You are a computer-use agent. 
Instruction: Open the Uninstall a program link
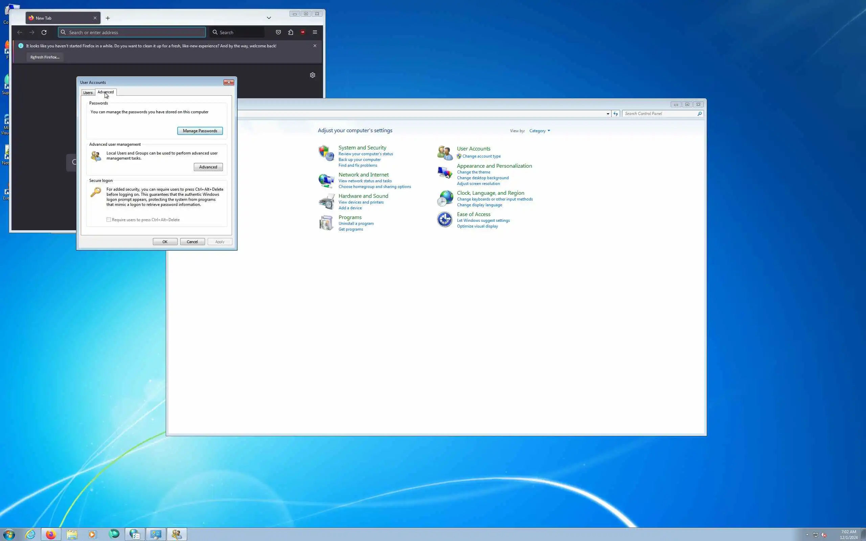point(356,224)
